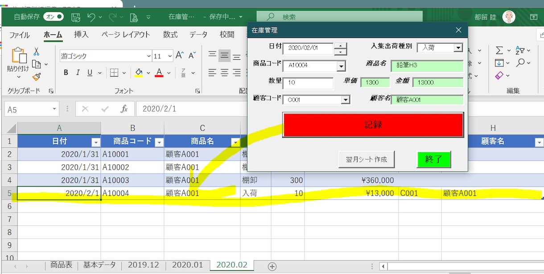
Task: Open the 商品コード combo box dropdown in dialog
Action: (x=341, y=66)
